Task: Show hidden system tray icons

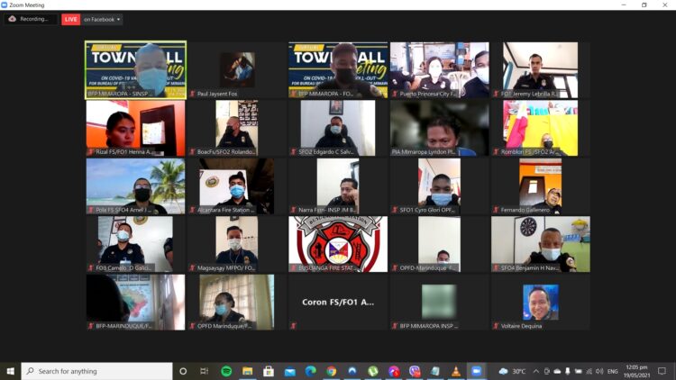Action: [535, 371]
